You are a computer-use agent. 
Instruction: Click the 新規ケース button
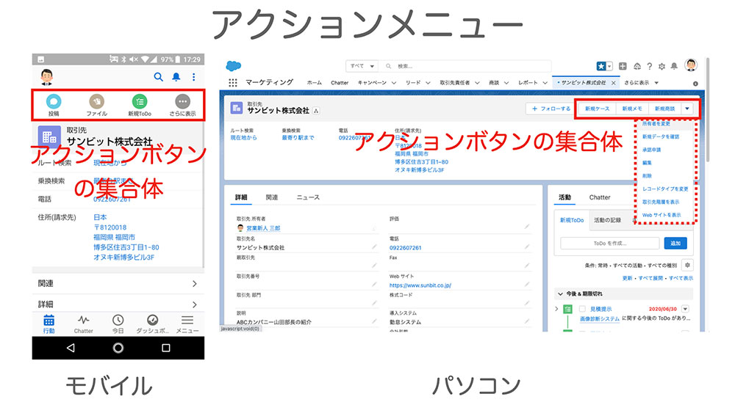coord(597,109)
